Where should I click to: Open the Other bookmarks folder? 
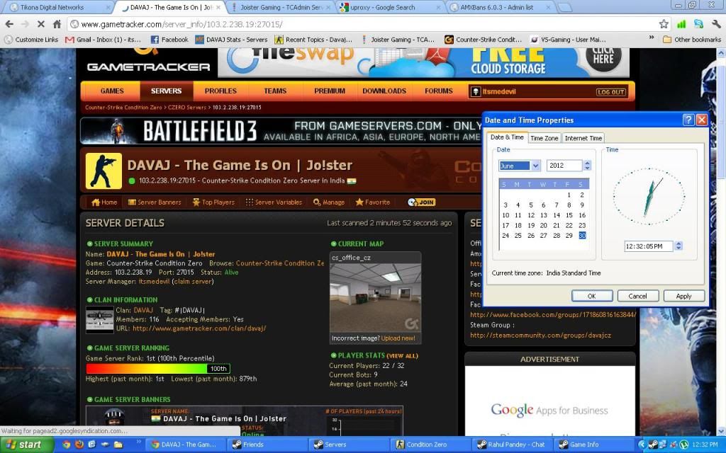(x=692, y=40)
